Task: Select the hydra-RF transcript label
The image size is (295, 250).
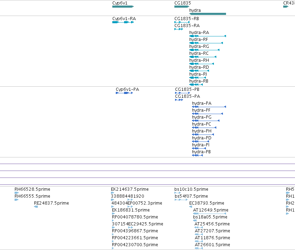Action: tap(199, 40)
